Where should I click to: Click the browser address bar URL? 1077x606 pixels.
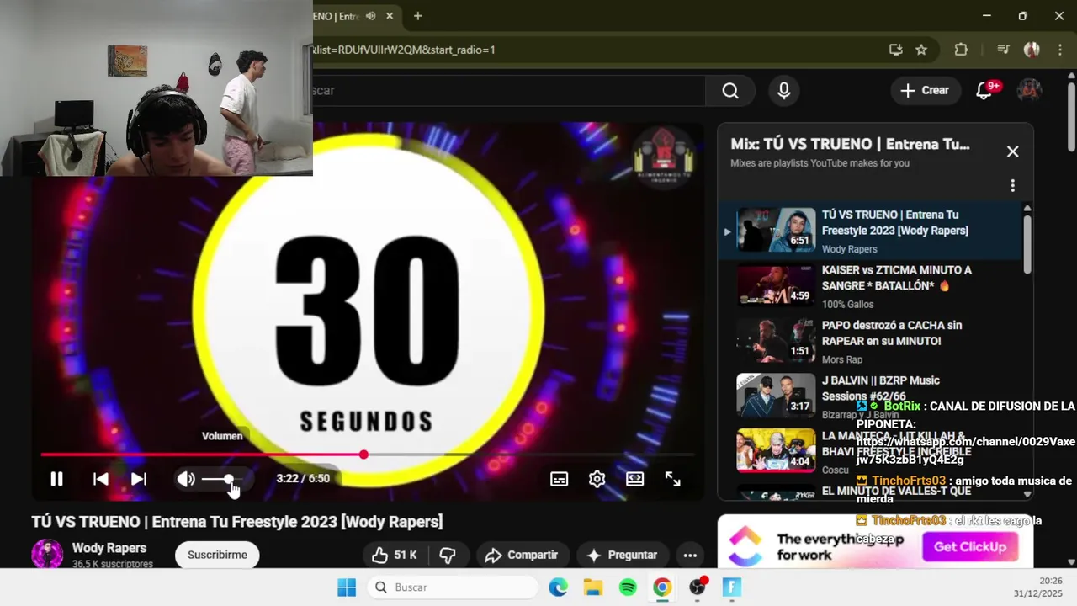[404, 50]
